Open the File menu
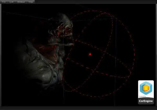This screenshot has width=157, height=110. pyautogui.click(x=4, y=2)
